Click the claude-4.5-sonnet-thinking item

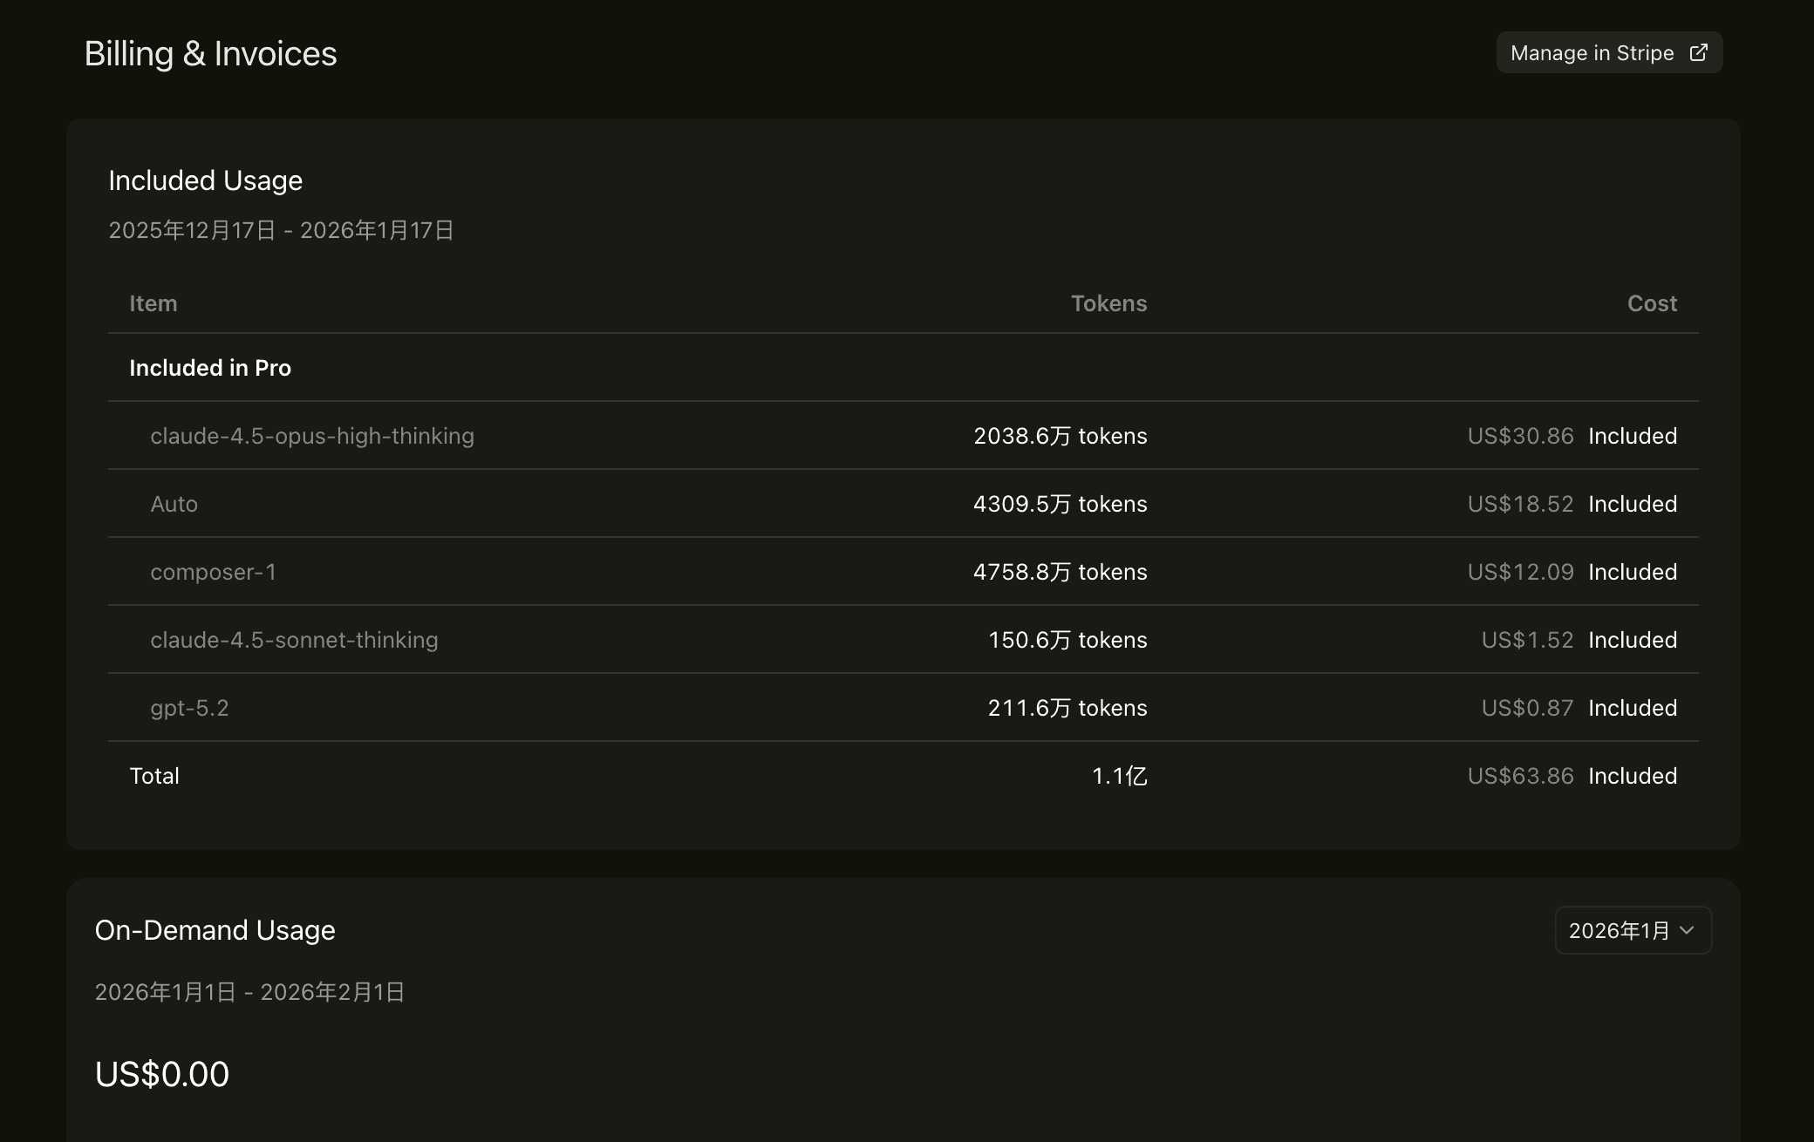pyautogui.click(x=294, y=640)
